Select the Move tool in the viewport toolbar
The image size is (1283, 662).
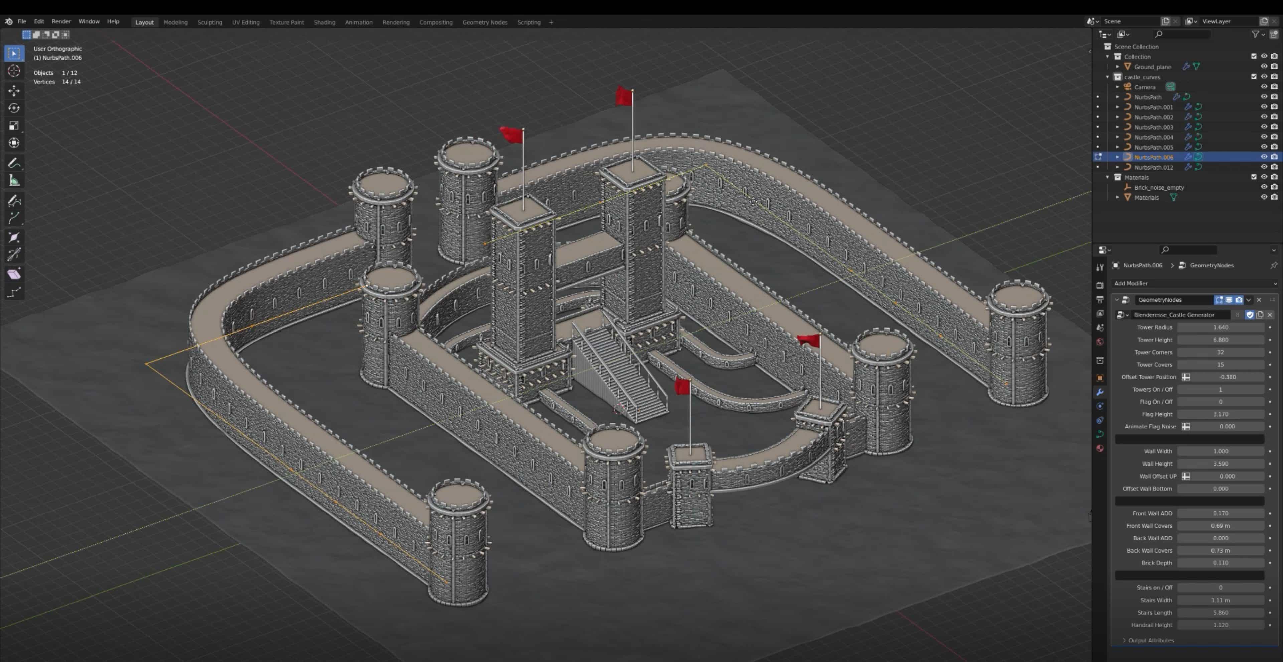[14, 91]
